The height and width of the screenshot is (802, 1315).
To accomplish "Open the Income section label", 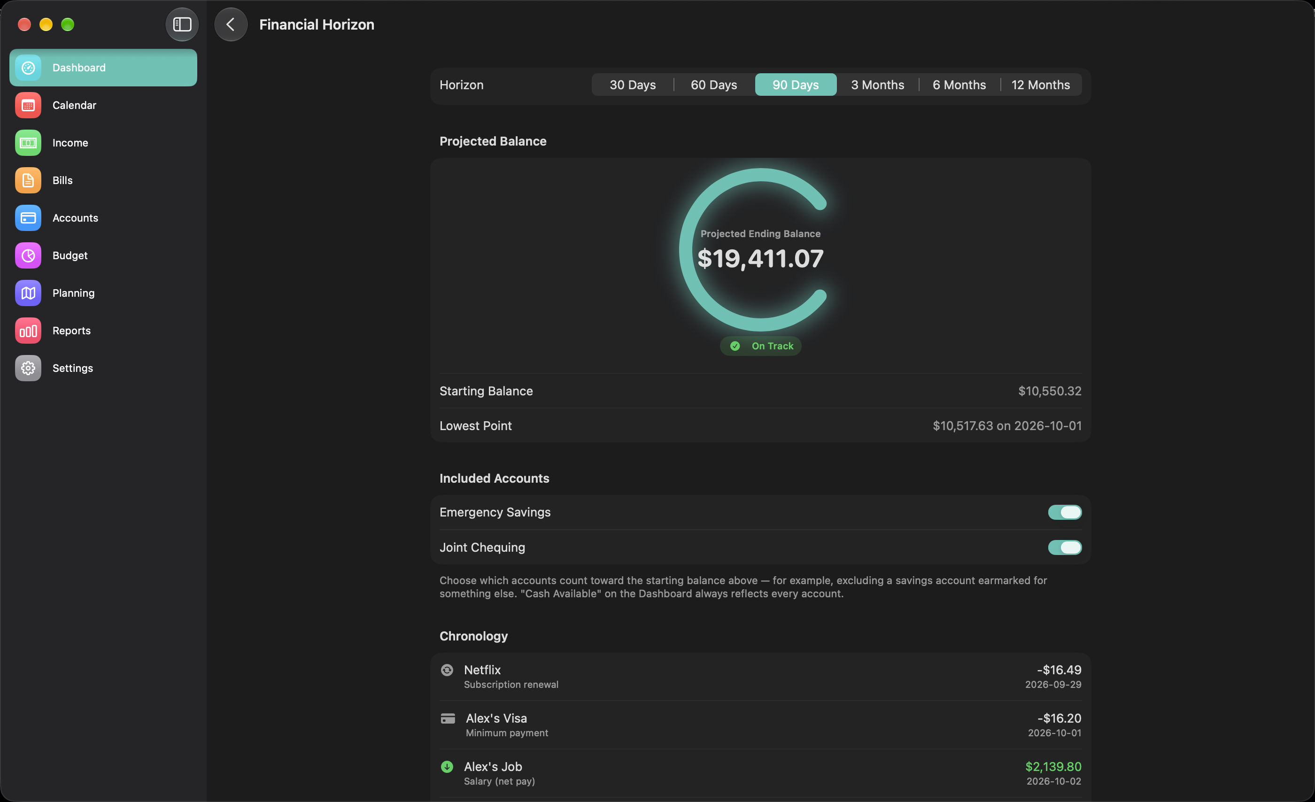I will (x=70, y=143).
